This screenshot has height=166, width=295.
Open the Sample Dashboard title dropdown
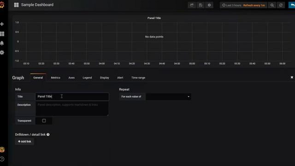pyautogui.click(x=37, y=5)
